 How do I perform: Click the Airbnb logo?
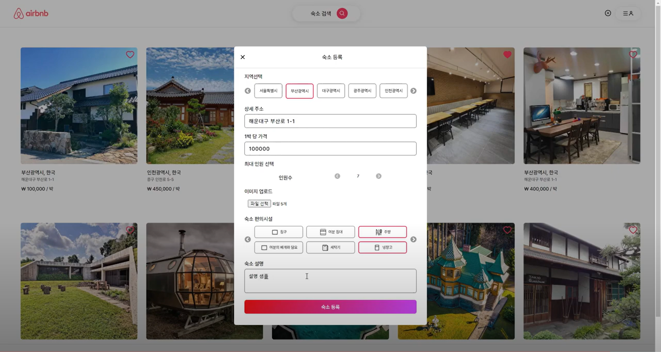[x=30, y=13]
